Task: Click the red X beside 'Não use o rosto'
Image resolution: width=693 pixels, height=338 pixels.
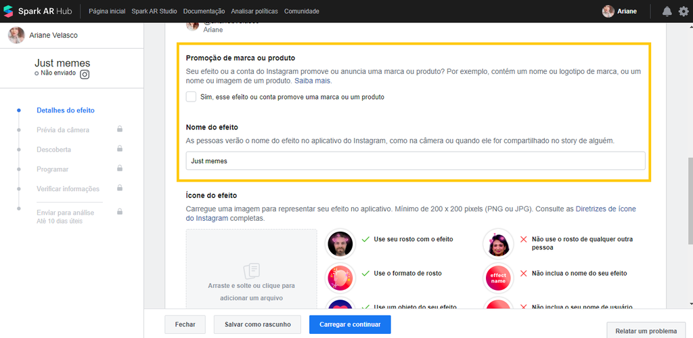Action: tap(524, 239)
